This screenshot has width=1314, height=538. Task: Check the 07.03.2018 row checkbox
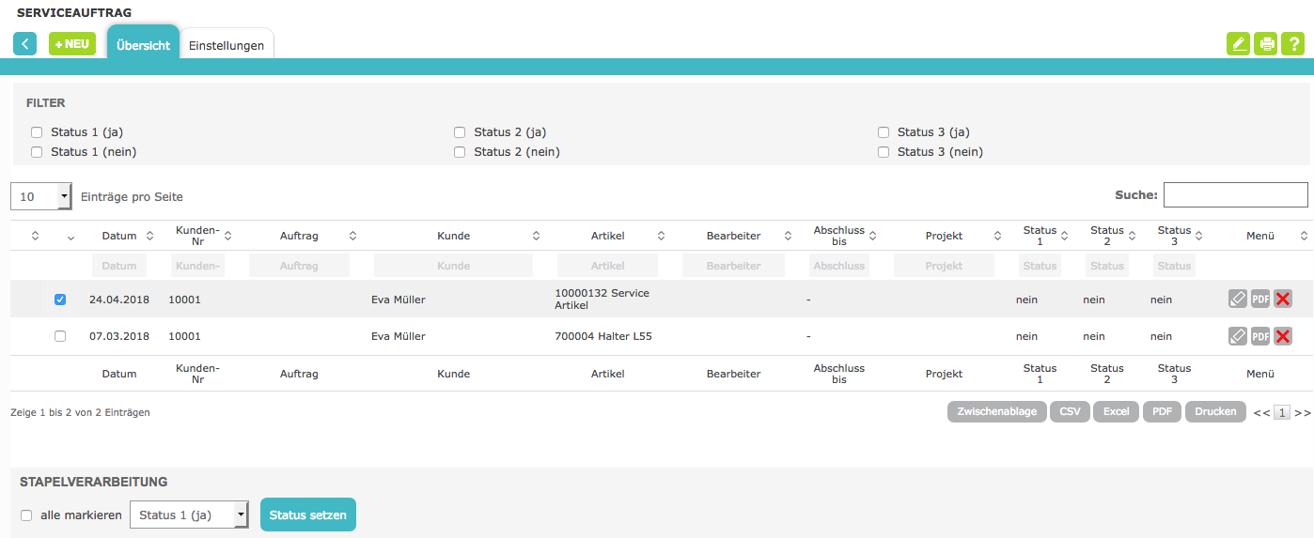(60, 336)
